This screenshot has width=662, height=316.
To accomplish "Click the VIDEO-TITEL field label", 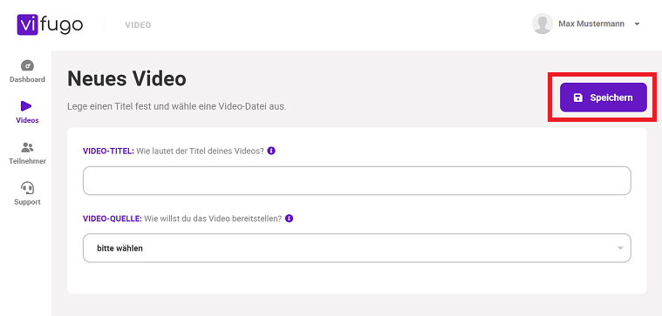I will (x=108, y=151).
